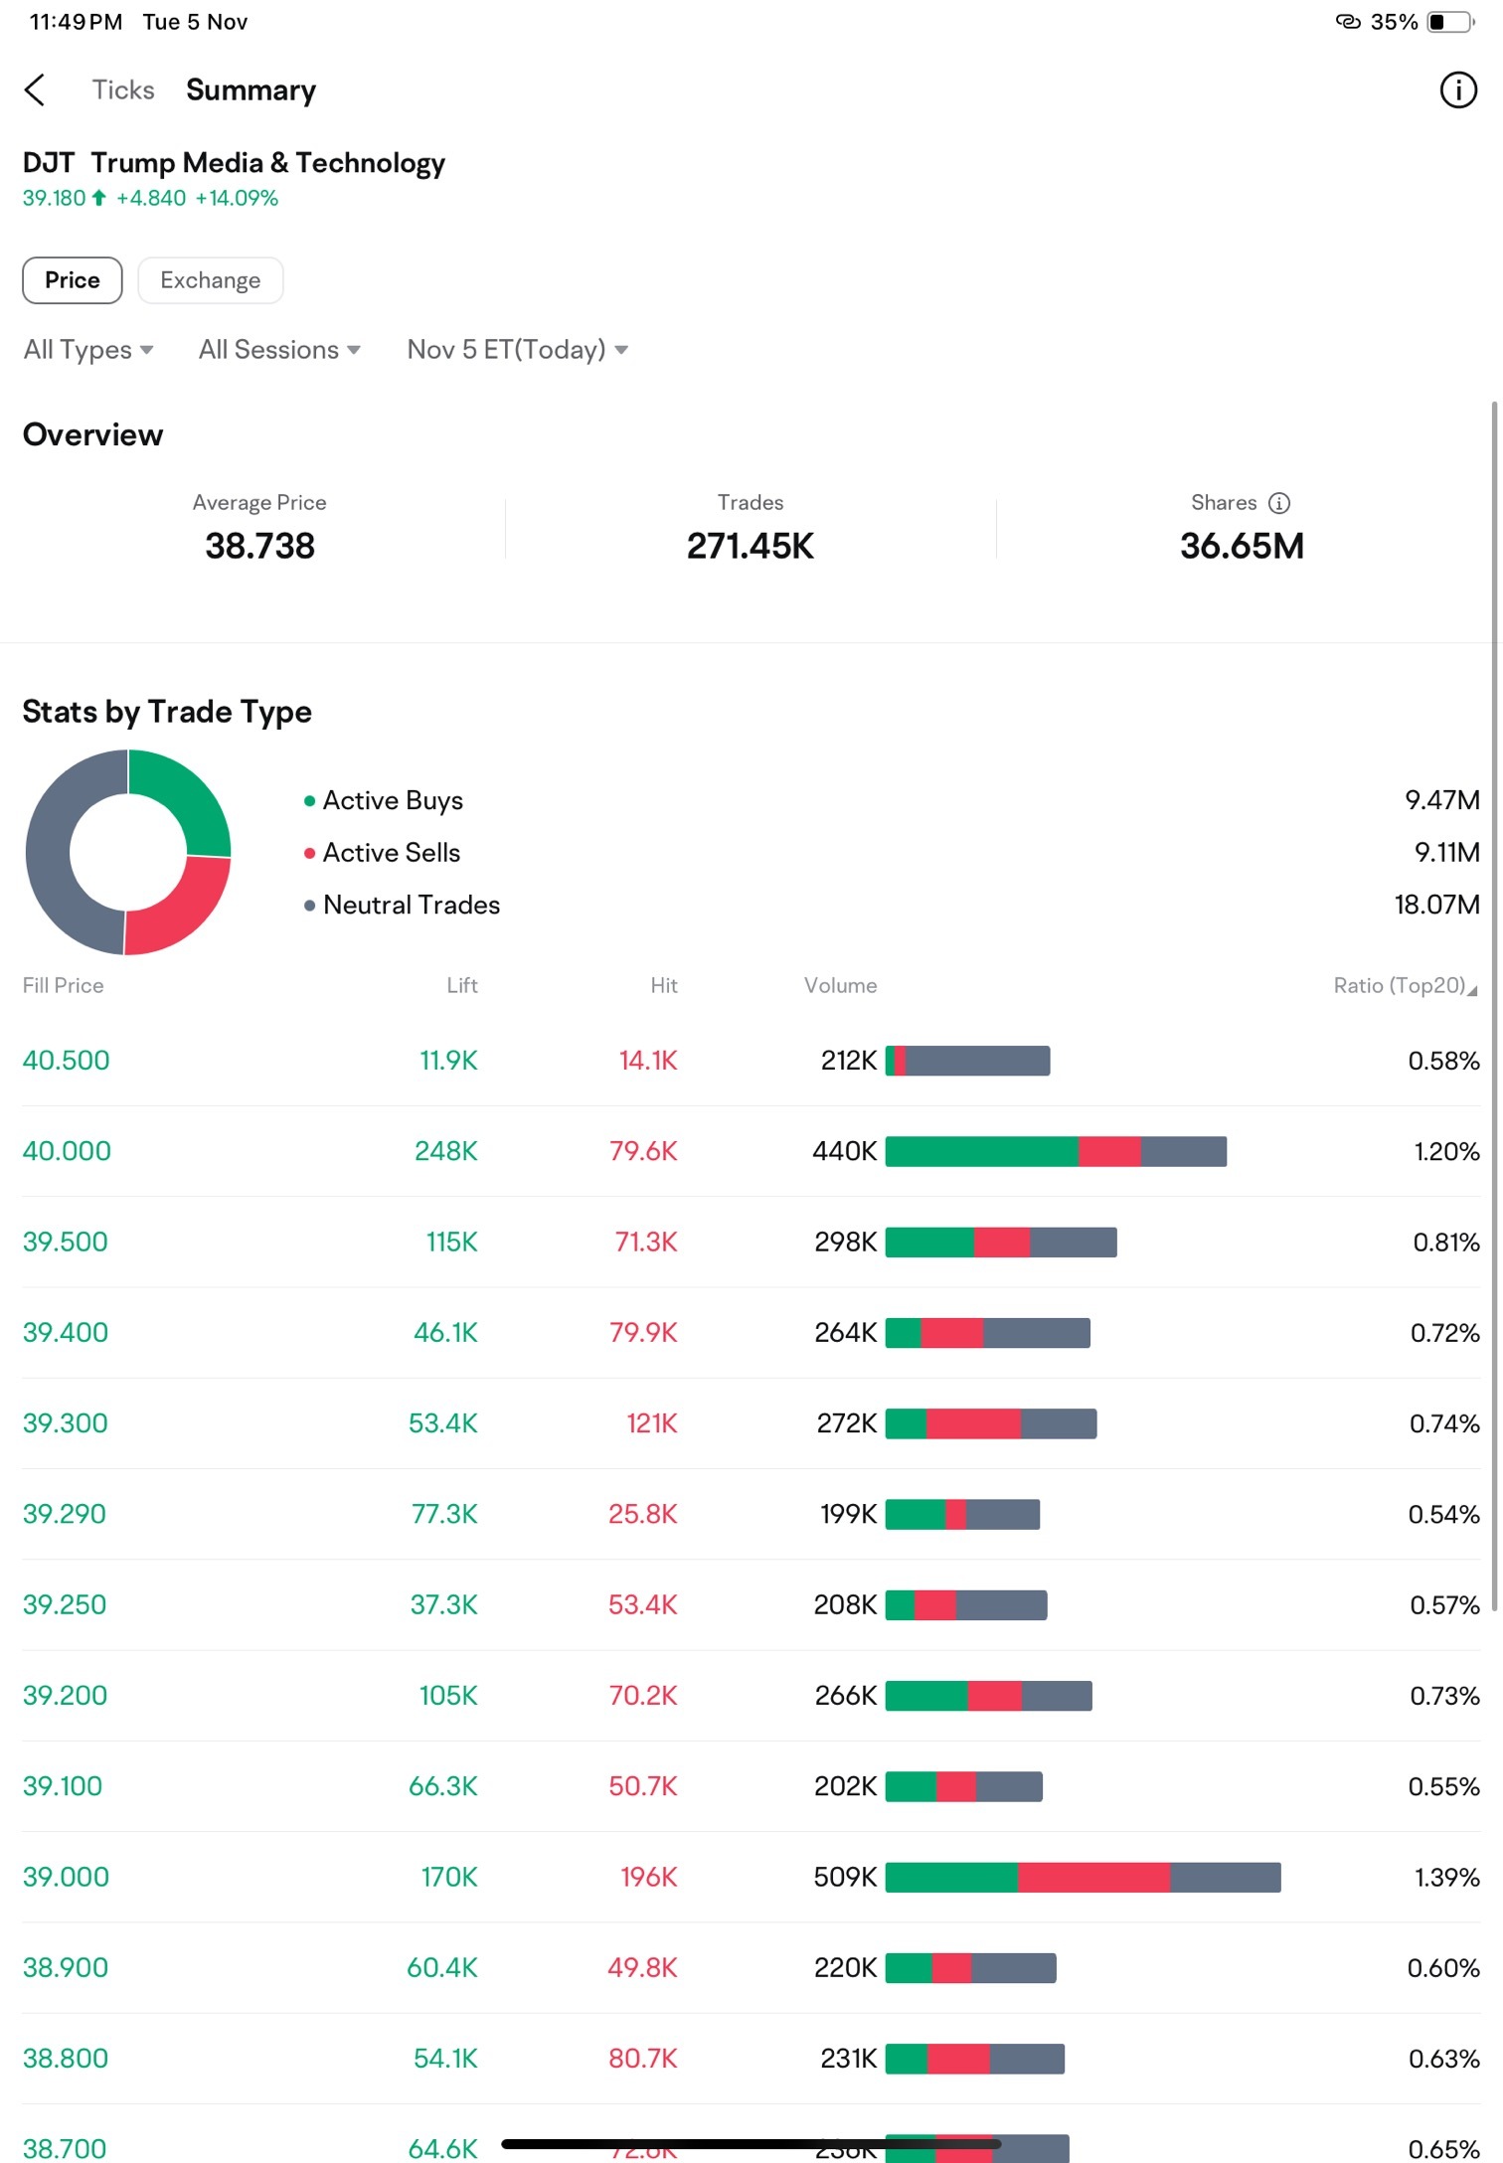Tap the Lift column header
Screen dimensions: 1503x2163
[x=462, y=985]
